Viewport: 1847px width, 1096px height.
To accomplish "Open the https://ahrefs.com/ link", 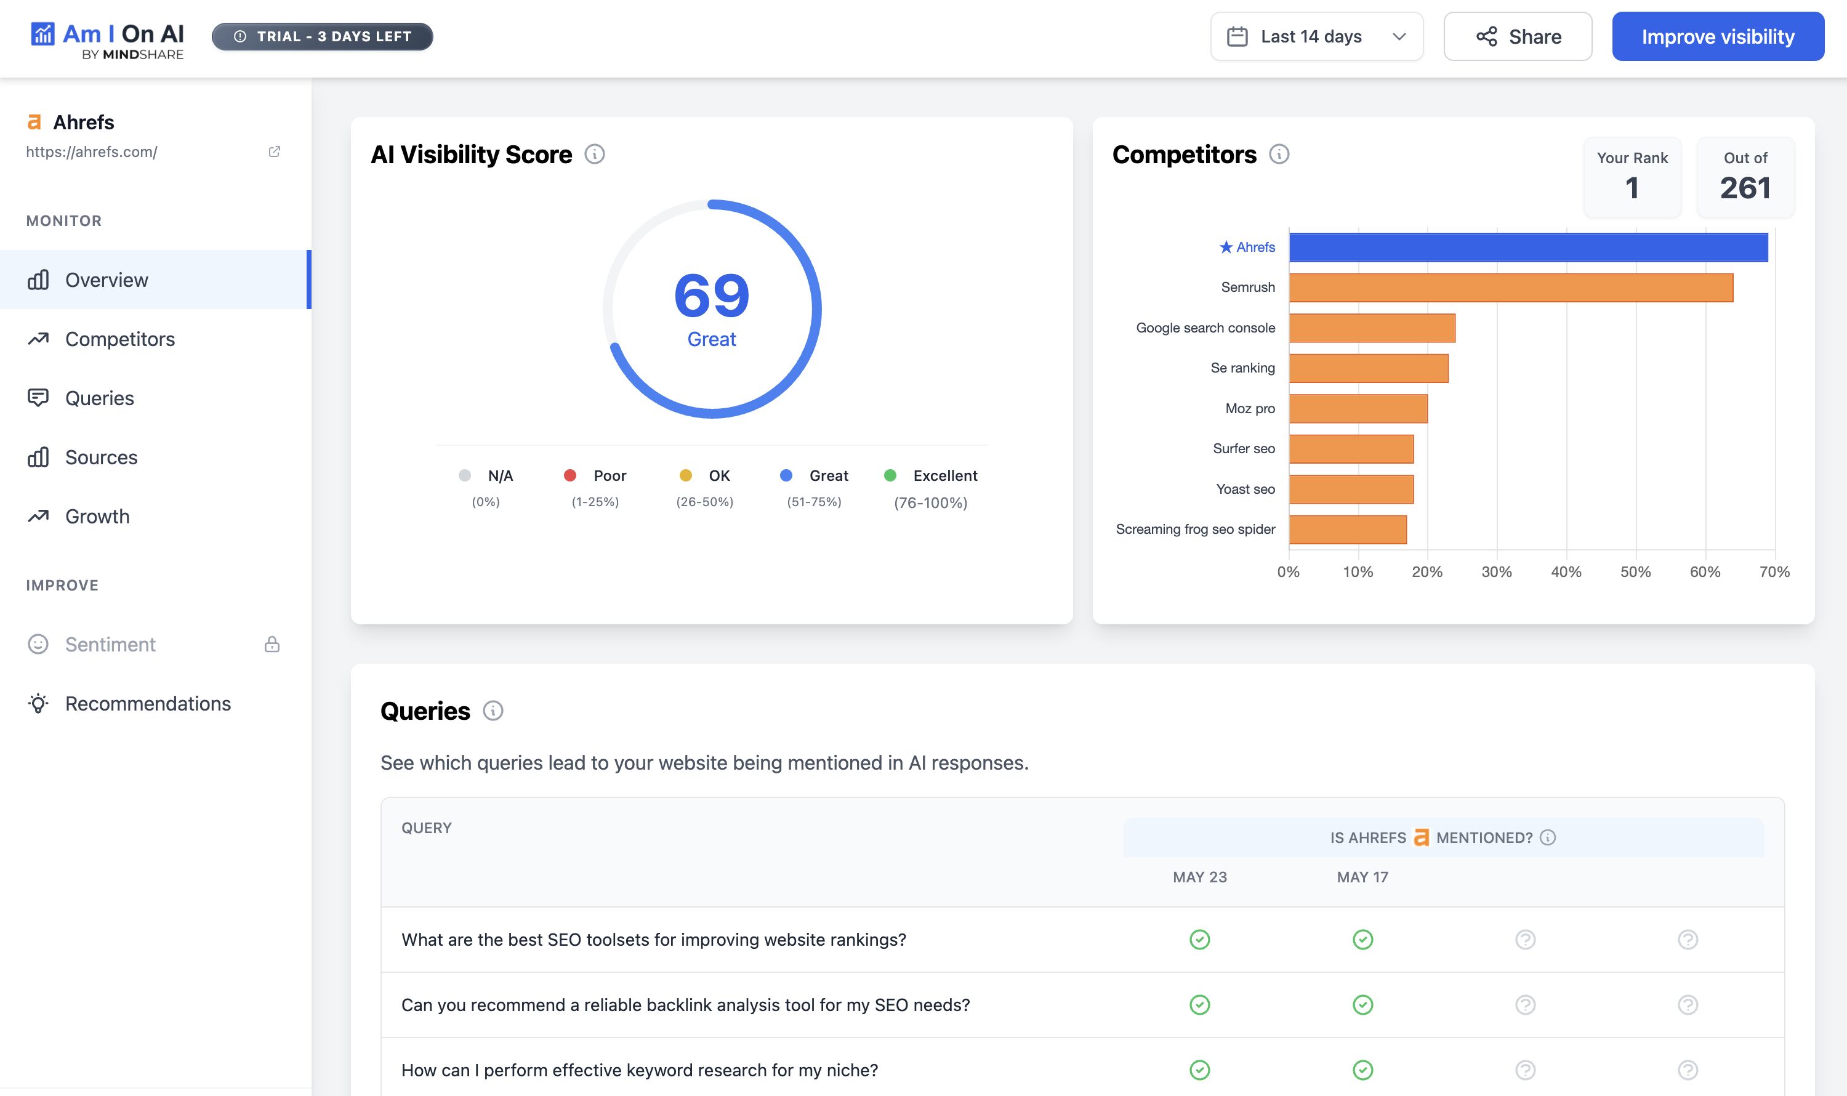I will pyautogui.click(x=91, y=151).
